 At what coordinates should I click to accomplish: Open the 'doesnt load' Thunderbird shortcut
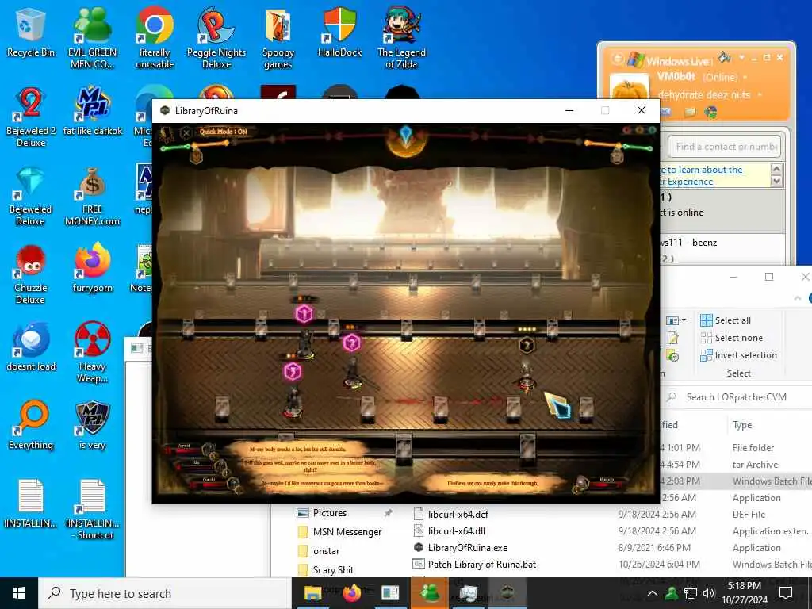coord(31,347)
